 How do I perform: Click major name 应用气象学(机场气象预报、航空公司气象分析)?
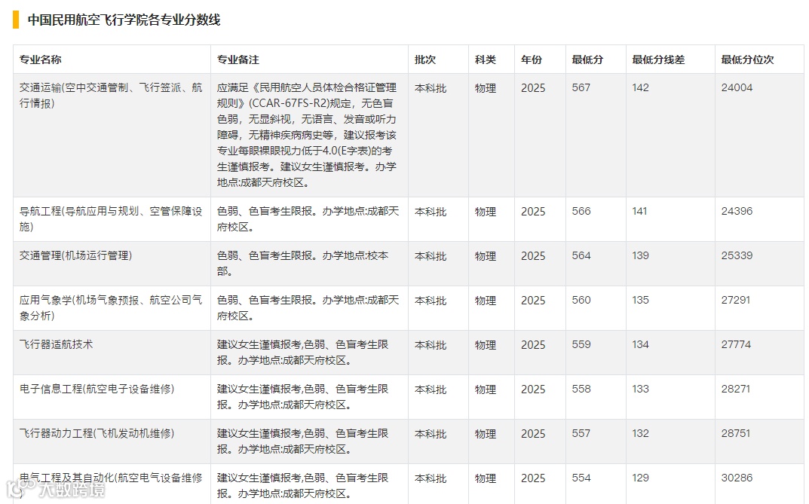[x=111, y=307]
